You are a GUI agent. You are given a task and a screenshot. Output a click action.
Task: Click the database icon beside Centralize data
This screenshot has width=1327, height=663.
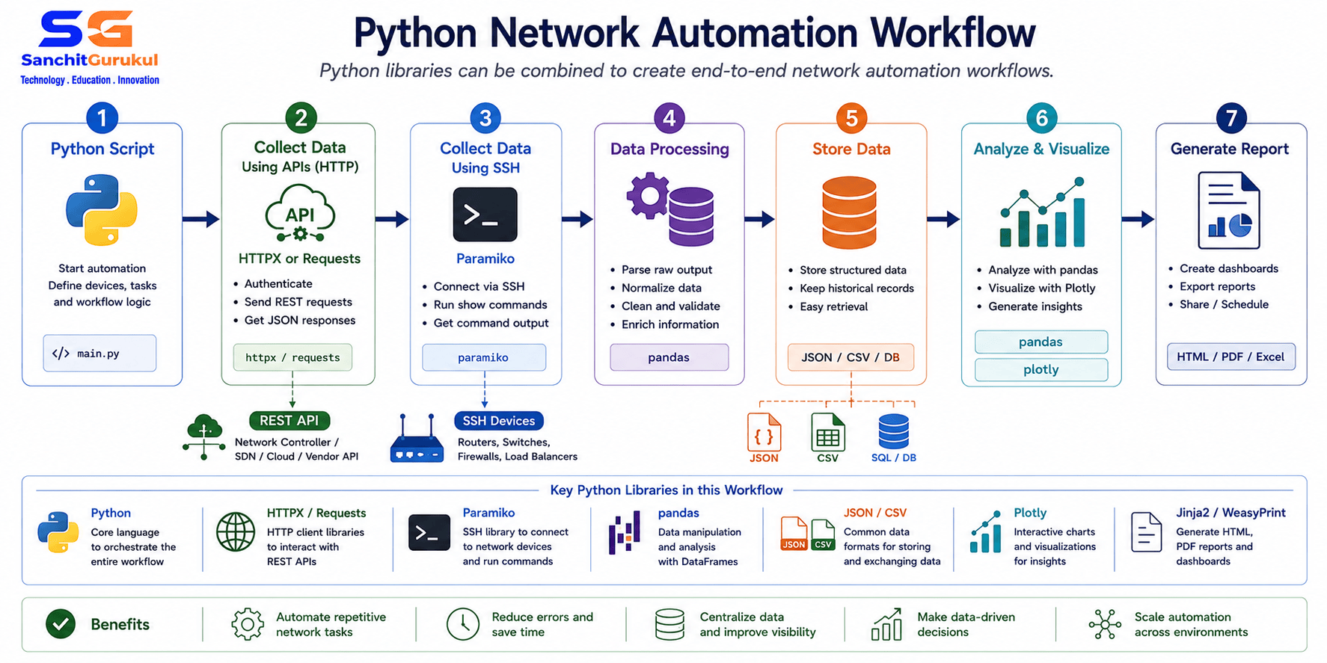coord(669,624)
